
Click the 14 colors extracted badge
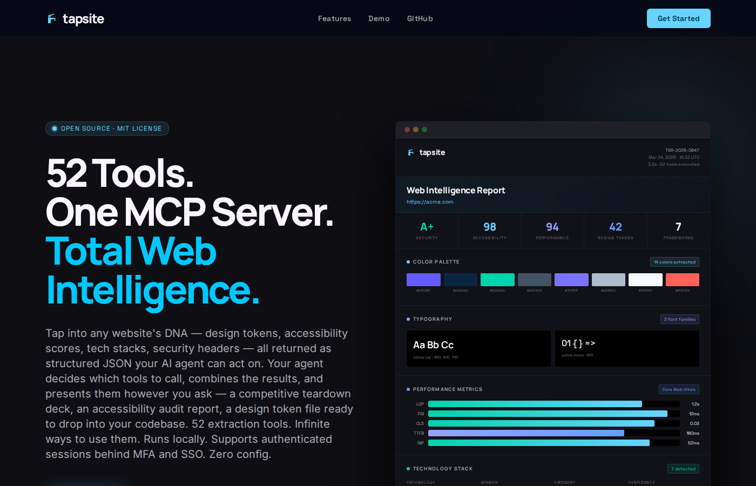click(674, 262)
